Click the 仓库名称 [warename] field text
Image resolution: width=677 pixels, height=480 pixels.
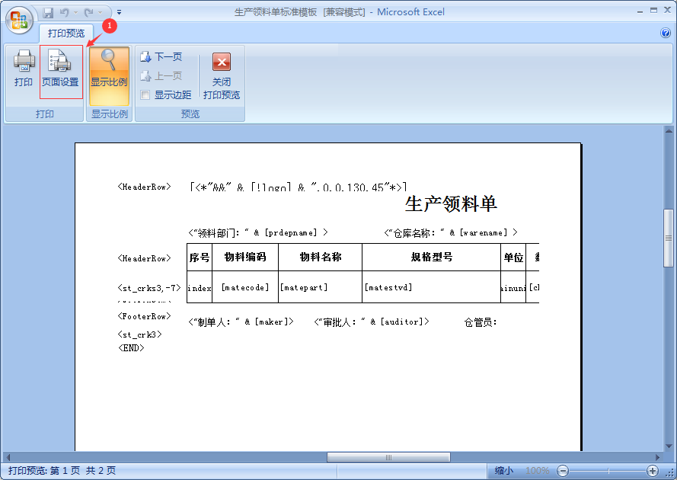coord(451,233)
